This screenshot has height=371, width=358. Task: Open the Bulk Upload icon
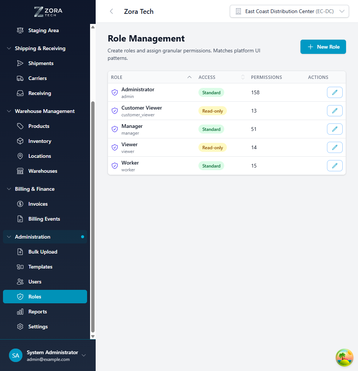(20, 252)
